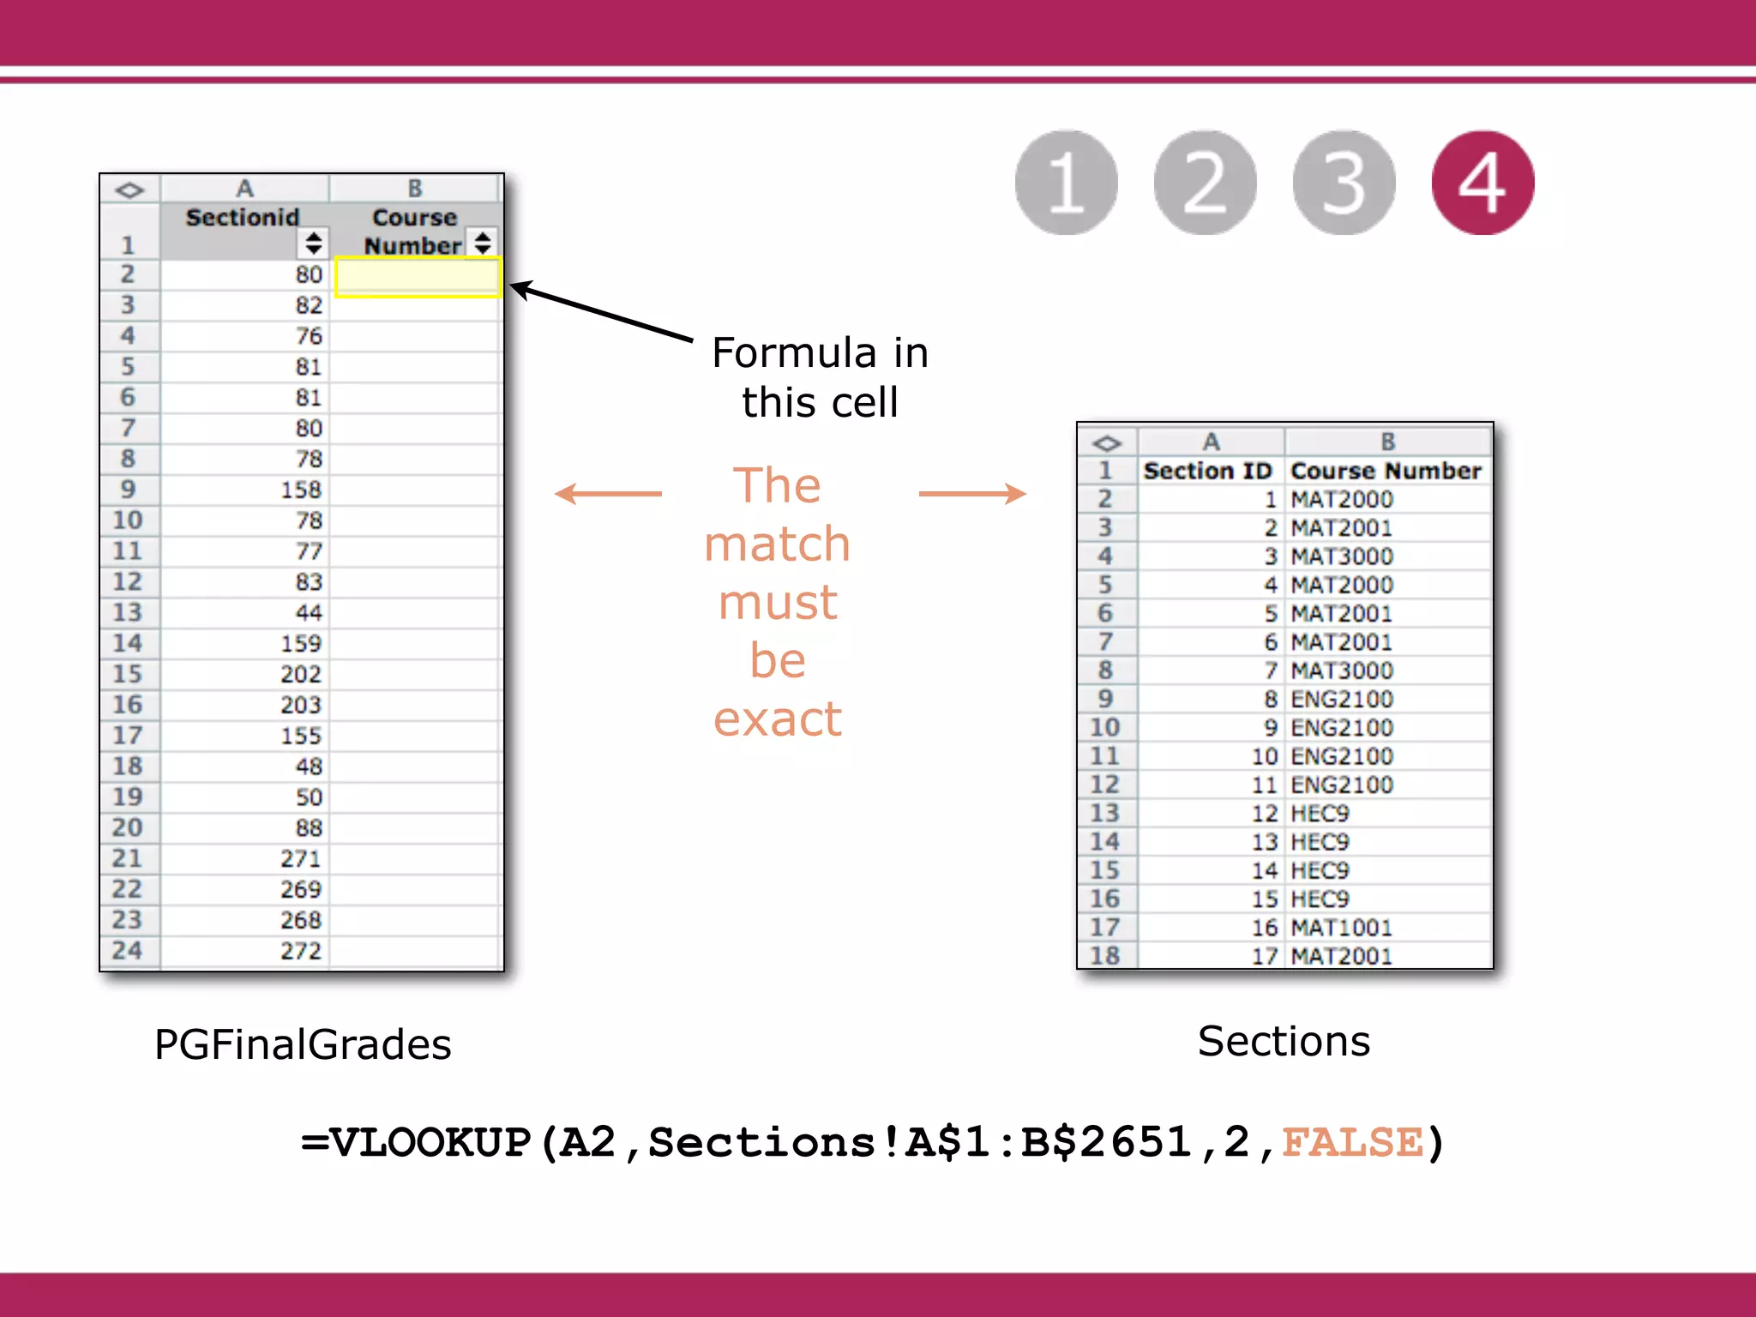Image resolution: width=1756 pixels, height=1317 pixels.
Task: Select the cell containing 202 in PGFinalGrades
Action: click(245, 675)
